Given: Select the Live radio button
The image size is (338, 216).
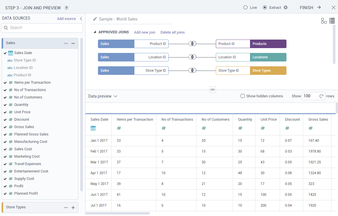Looking at the screenshot, I should click(245, 8).
